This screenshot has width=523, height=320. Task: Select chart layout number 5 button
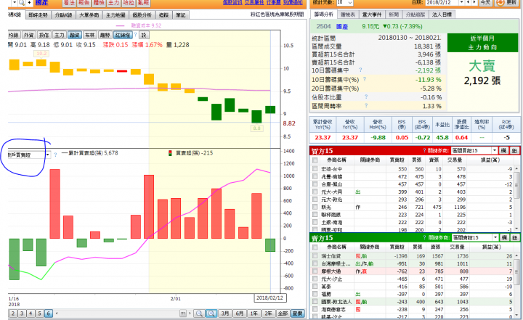tap(39, 313)
